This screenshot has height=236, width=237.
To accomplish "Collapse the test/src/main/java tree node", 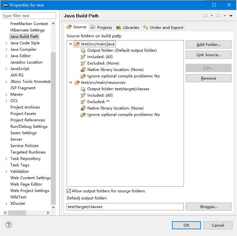I will 71,44.
